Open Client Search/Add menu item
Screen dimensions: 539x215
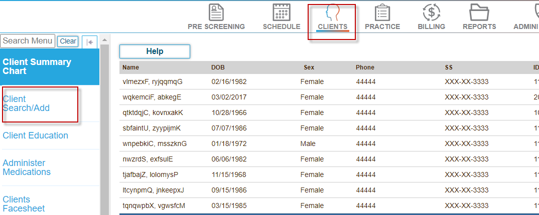26,103
